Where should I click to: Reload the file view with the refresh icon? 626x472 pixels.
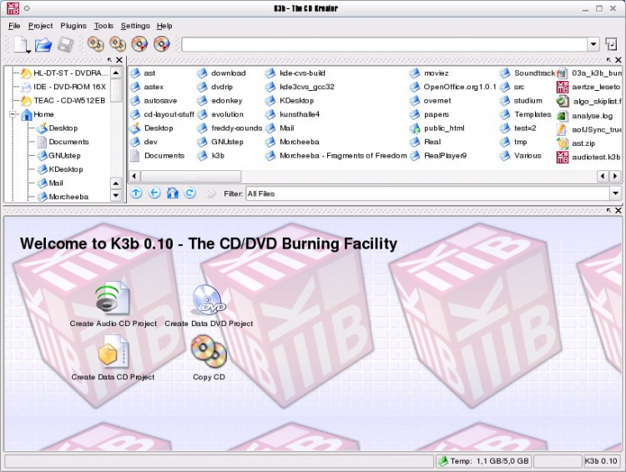(190, 193)
